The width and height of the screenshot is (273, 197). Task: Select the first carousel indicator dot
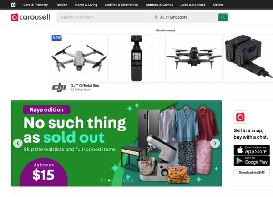click(101, 181)
